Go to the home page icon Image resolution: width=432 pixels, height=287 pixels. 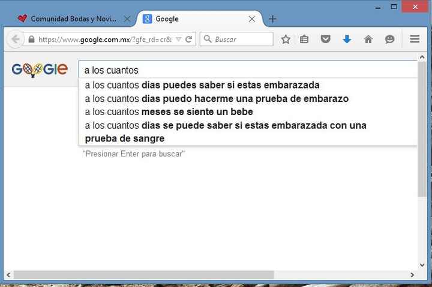[368, 40]
